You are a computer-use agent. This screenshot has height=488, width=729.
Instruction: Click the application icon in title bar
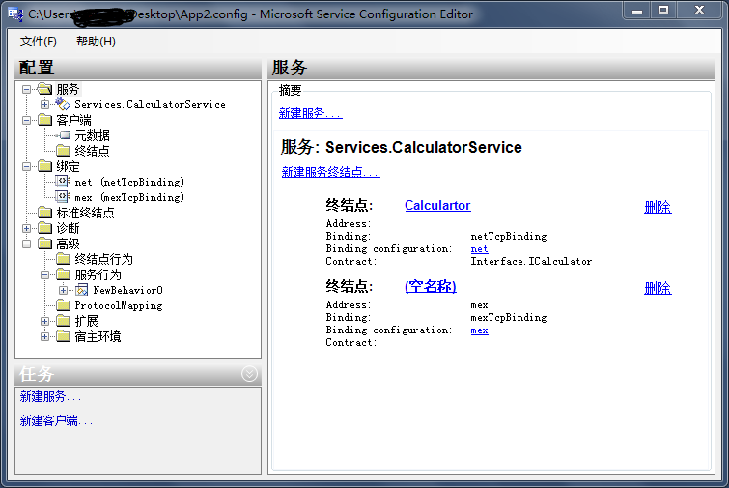point(15,14)
